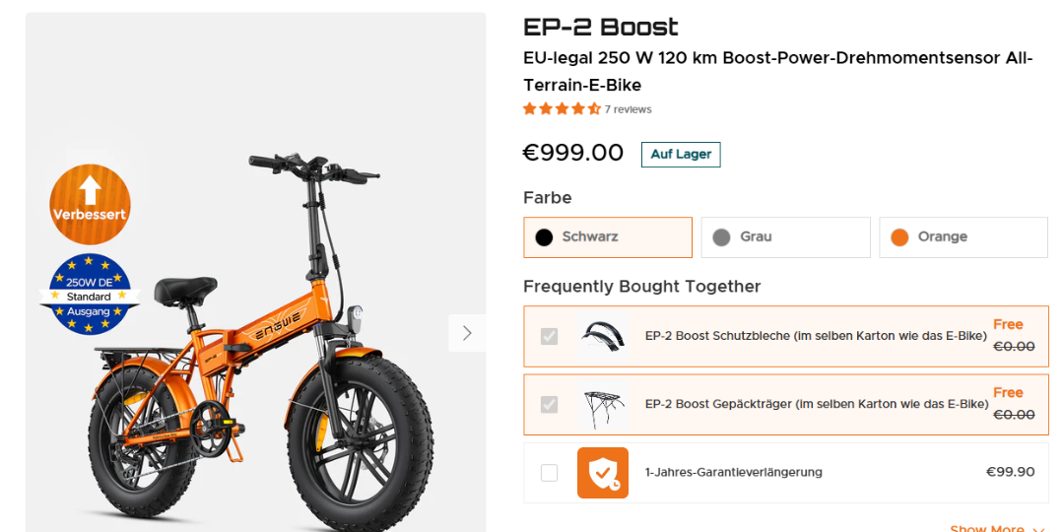Viewport: 1064px width, 532px height.
Task: Click the 250W DE Standard EU badge
Action: (x=90, y=294)
